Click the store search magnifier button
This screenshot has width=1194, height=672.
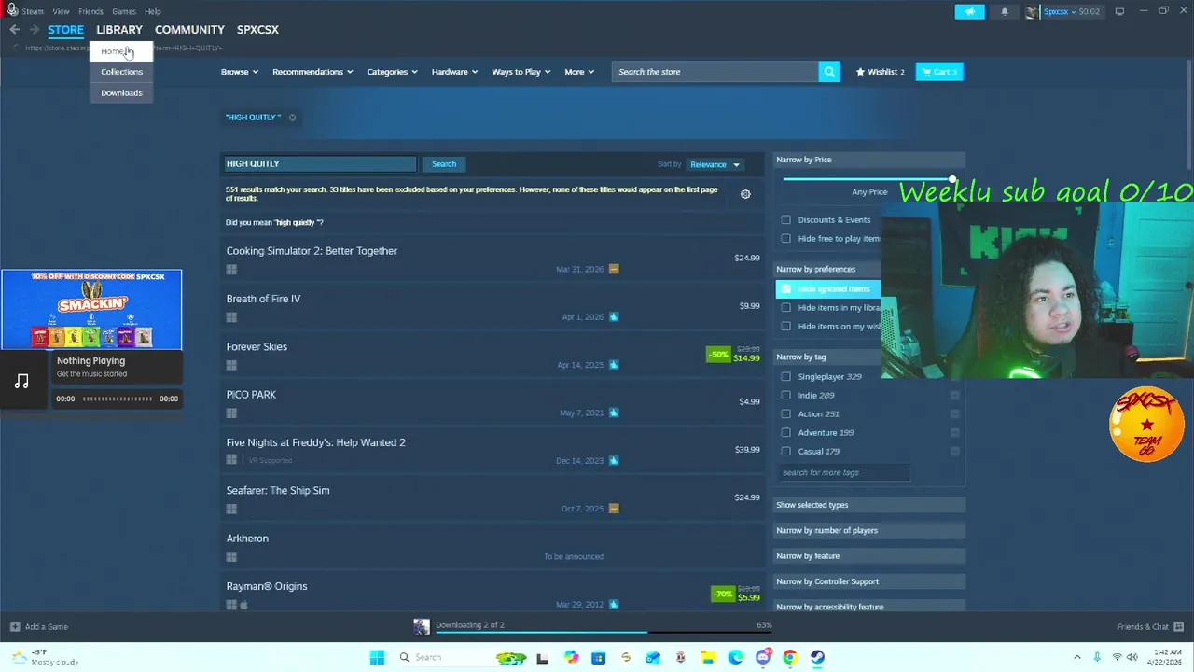click(829, 72)
